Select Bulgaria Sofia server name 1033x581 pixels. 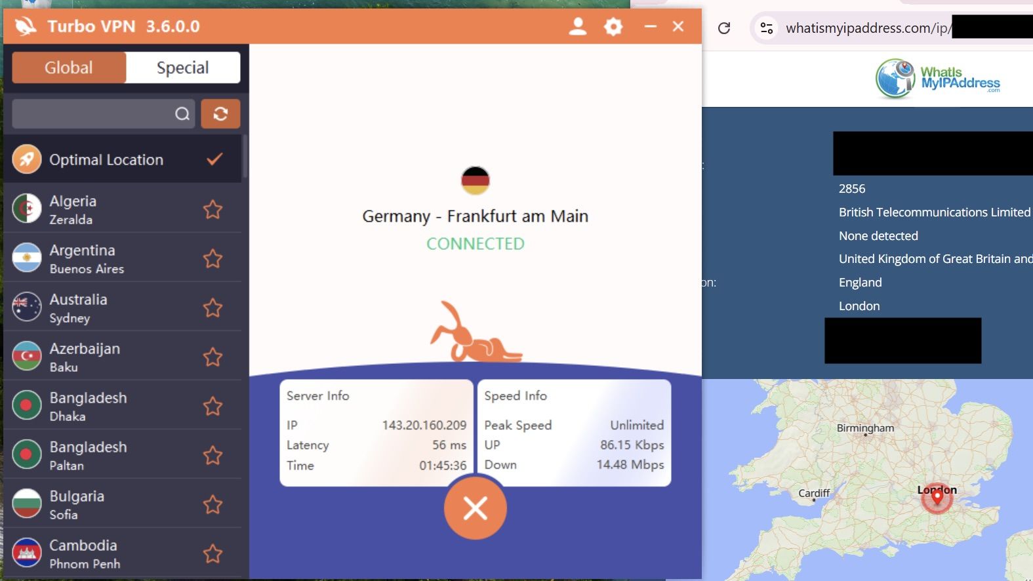pyautogui.click(x=77, y=505)
